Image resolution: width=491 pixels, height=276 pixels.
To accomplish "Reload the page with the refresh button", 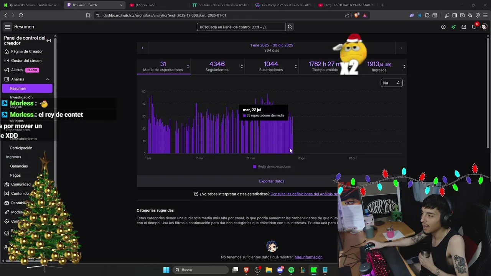I will tap(21, 15).
